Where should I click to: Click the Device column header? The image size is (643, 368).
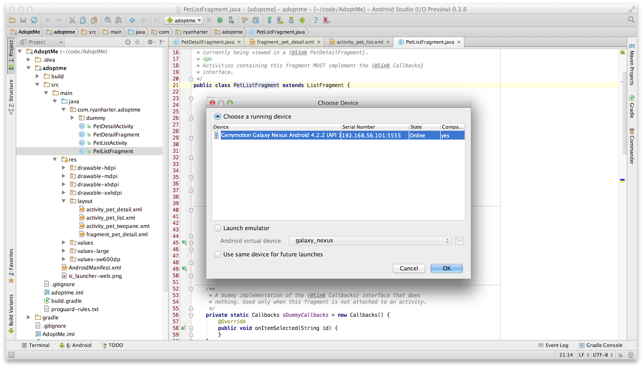[x=276, y=127]
